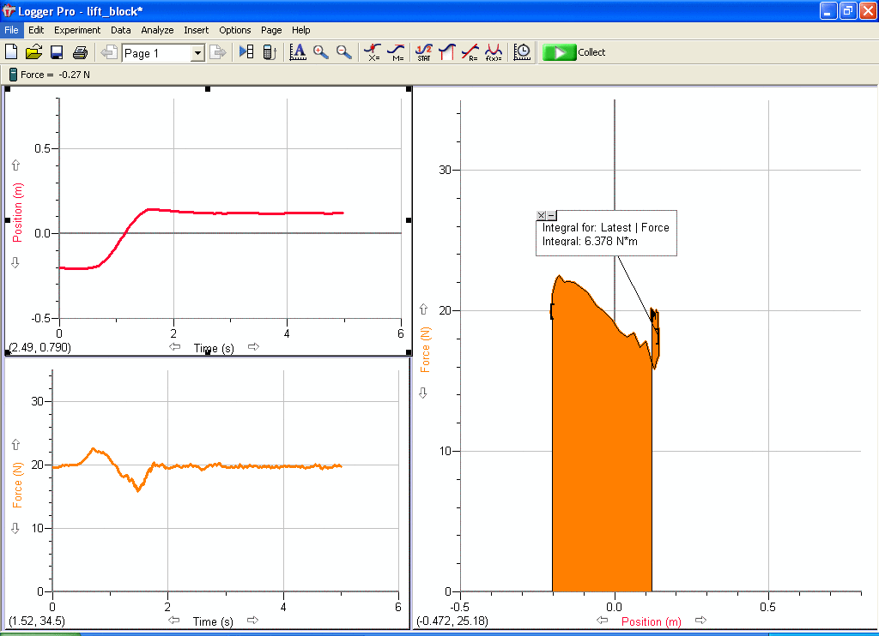Image resolution: width=879 pixels, height=636 pixels.
Task: Open the Analyze menu
Action: [157, 30]
